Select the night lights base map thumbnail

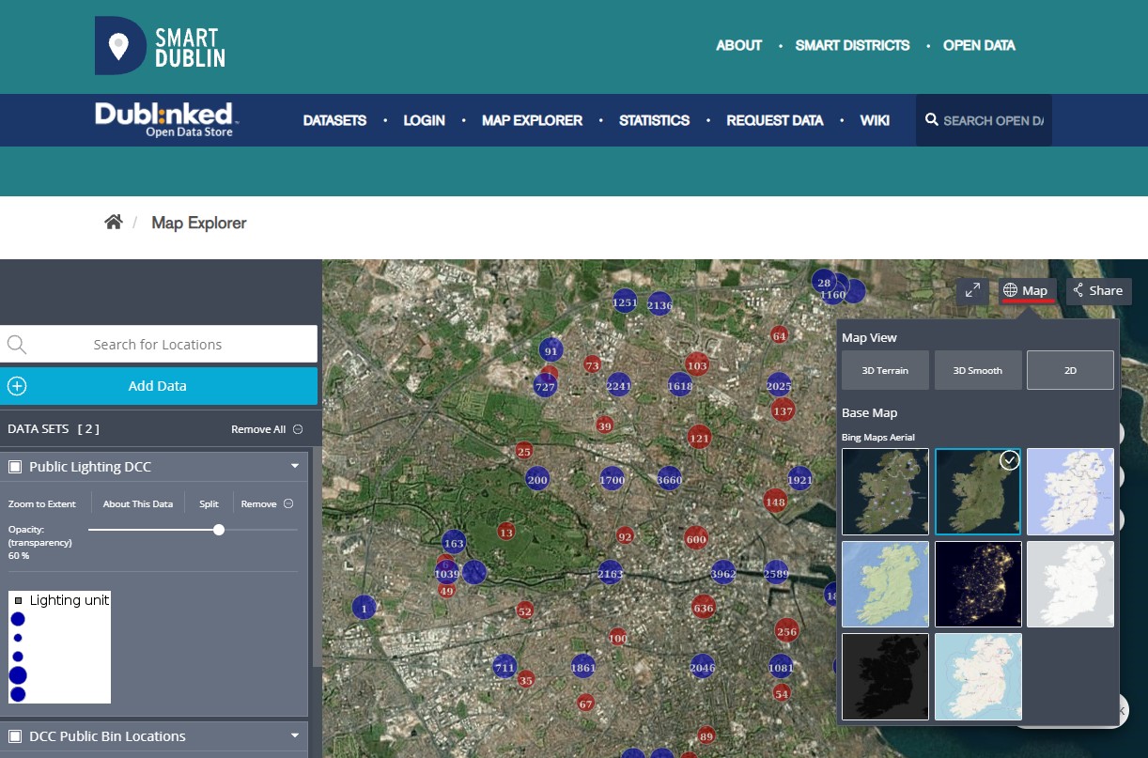click(978, 584)
